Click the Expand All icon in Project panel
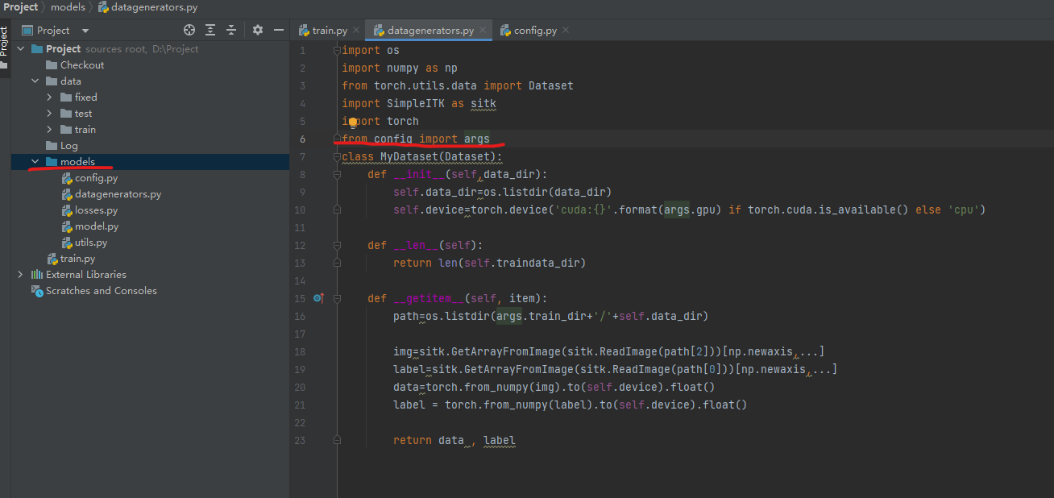The image size is (1054, 498). click(210, 30)
